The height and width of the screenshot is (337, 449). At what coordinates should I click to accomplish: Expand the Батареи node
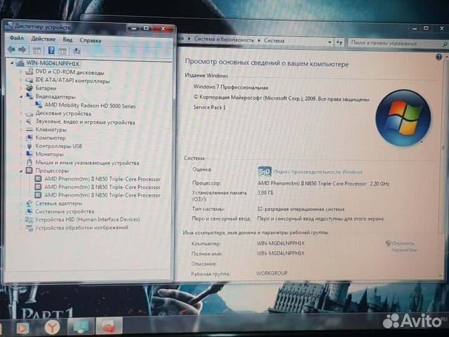click(x=21, y=88)
